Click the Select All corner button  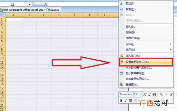point(3,15)
